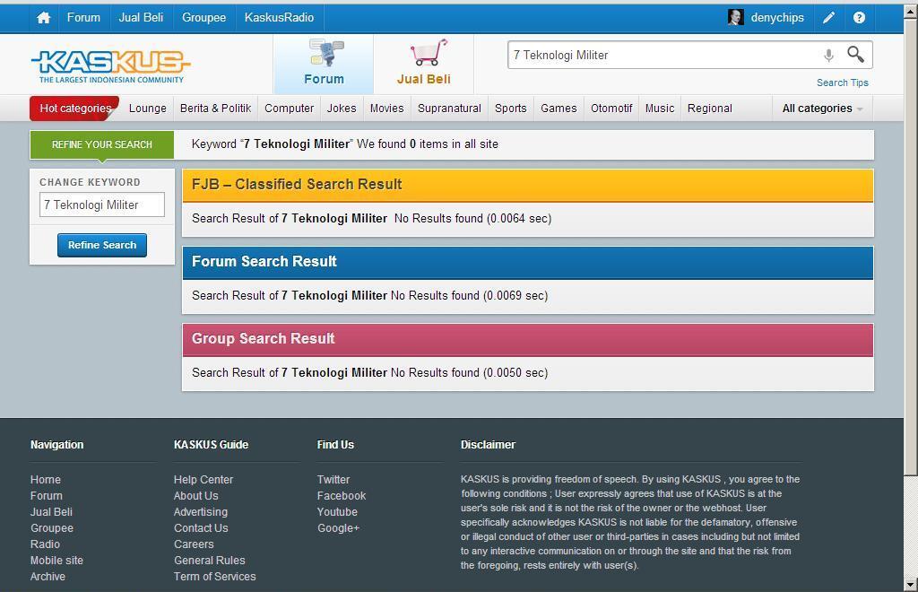Click the vertical scrollbar thumb
The width and height of the screenshot is (918, 592).
[x=911, y=247]
